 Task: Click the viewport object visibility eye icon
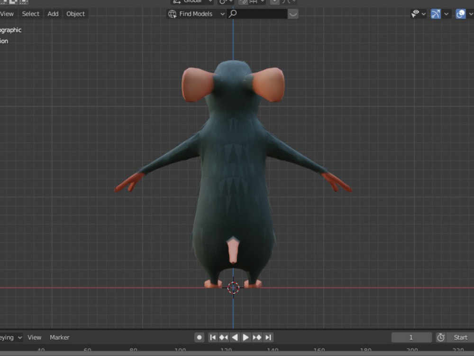(x=415, y=14)
